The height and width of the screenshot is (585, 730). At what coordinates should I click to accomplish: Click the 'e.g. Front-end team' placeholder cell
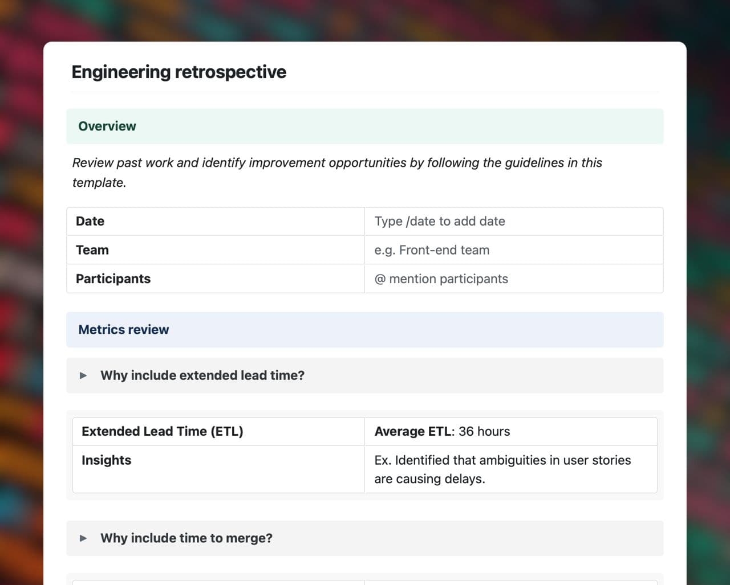[432, 250]
